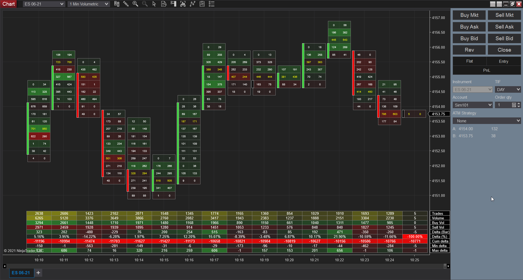This screenshot has width=523, height=280.
Task: Click the first window link color square
Action: click(493, 4)
